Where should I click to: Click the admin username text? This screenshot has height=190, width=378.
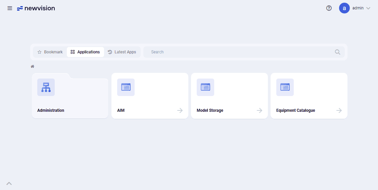(358, 8)
